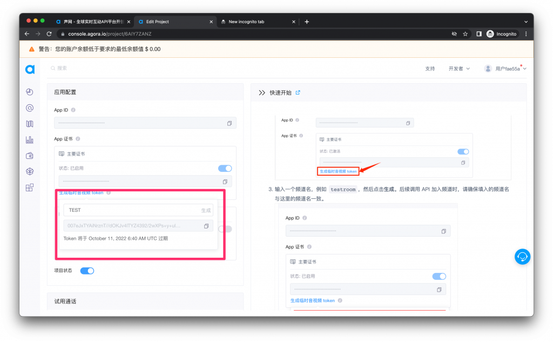
Task: Open the side panel browser icon
Action: [x=479, y=34]
